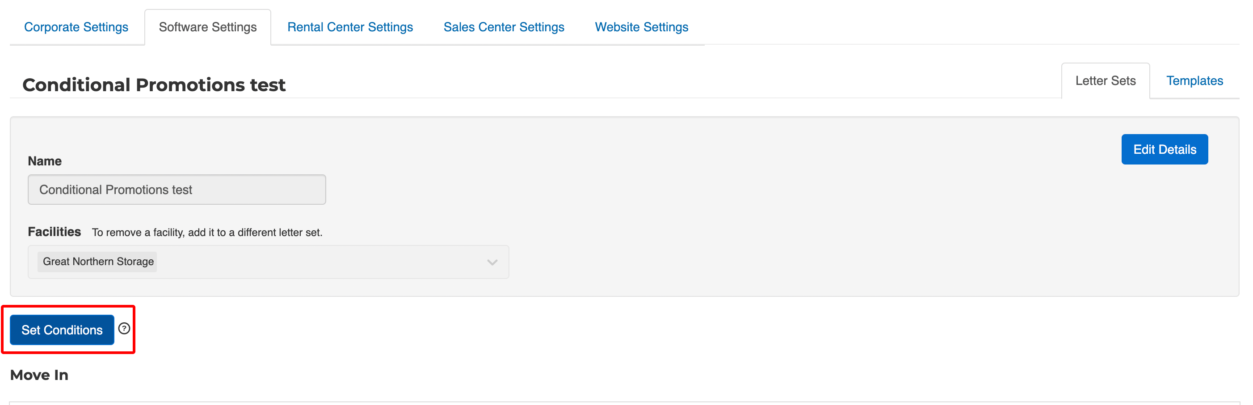
Task: Click the Great Northern Storage facility tag
Action: pyautogui.click(x=98, y=262)
